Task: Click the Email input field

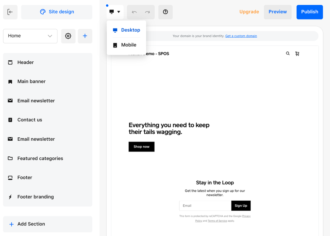Action: pyautogui.click(x=205, y=206)
